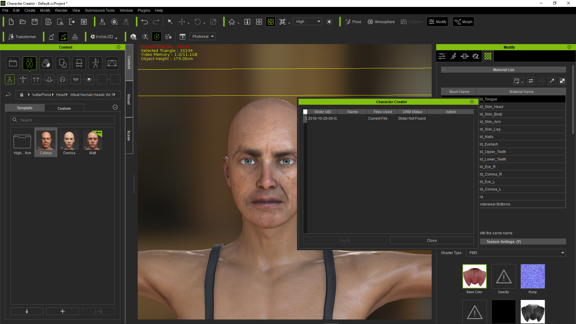
Task: Close Character Creator dialog with X
Action: pyautogui.click(x=472, y=102)
